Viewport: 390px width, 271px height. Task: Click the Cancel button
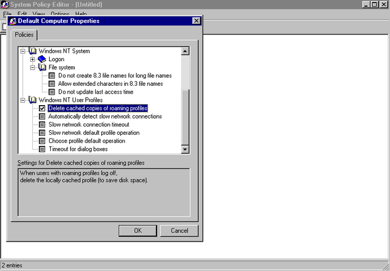tap(179, 230)
